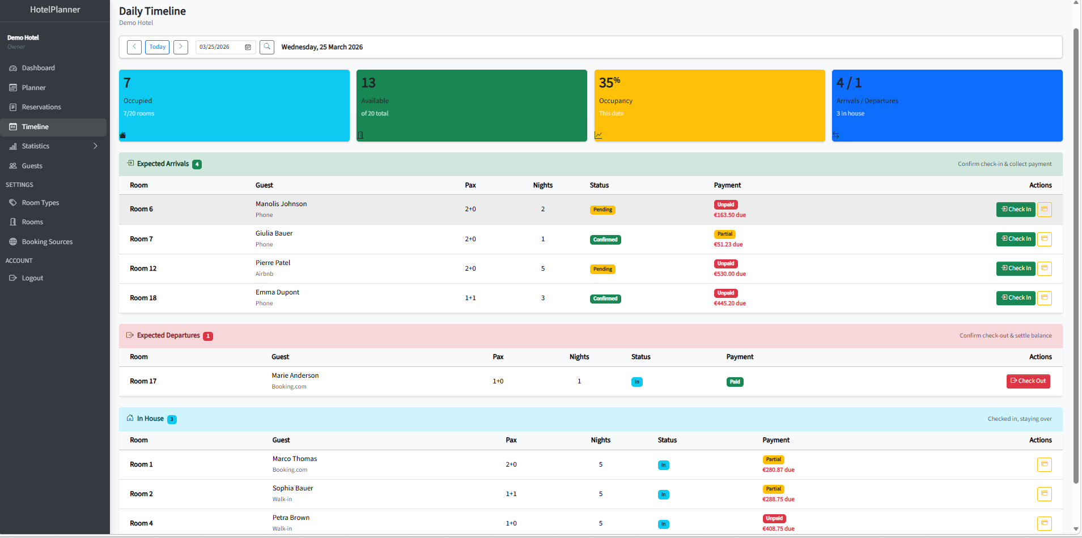1082x538 pixels.
Task: Click the Expected Departures count badge 1
Action: [x=208, y=336]
